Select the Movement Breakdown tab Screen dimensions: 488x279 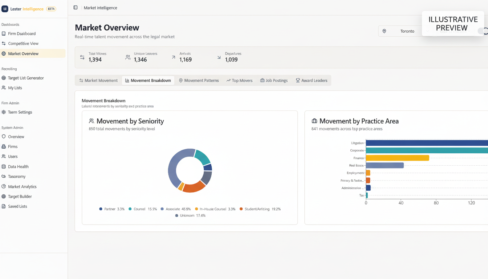coord(148,81)
